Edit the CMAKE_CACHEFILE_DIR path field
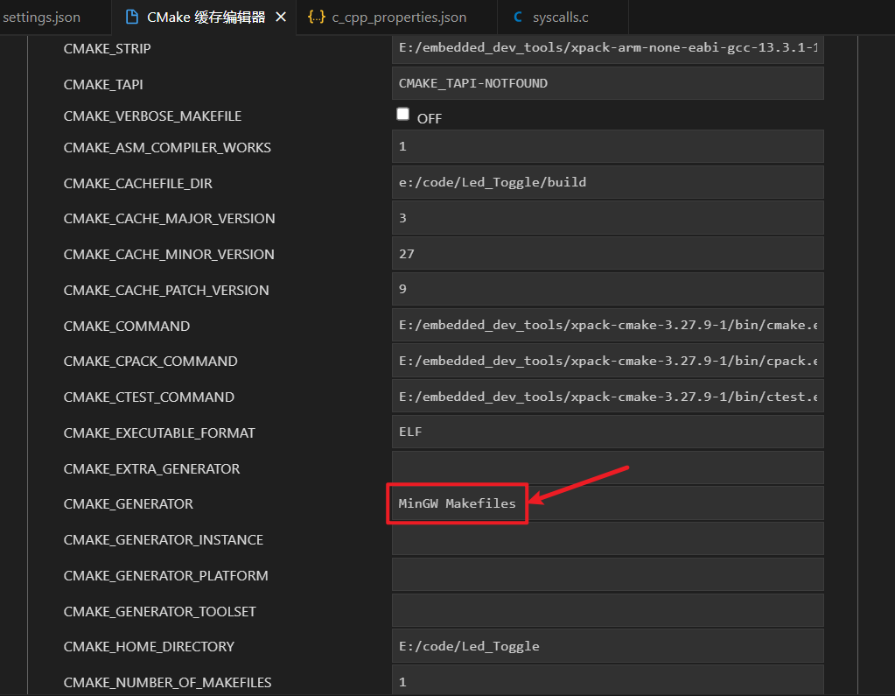This screenshot has height=696, width=895. click(608, 182)
